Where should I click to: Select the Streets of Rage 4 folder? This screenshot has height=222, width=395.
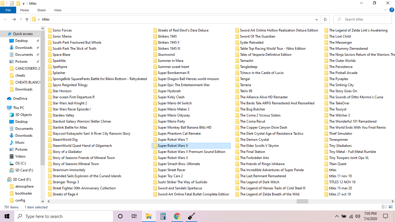click(63, 194)
